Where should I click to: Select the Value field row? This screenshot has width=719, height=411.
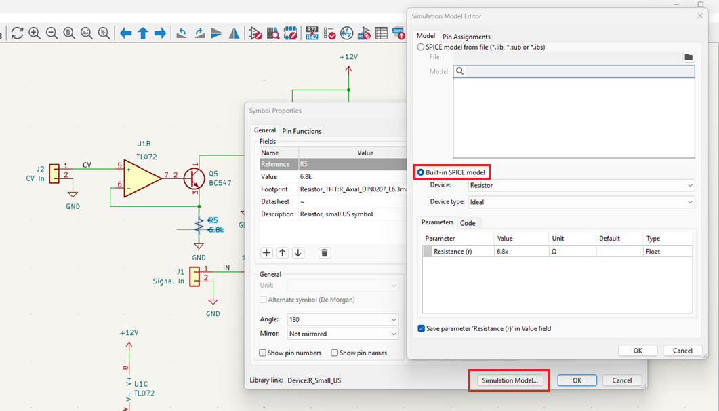pyautogui.click(x=333, y=176)
